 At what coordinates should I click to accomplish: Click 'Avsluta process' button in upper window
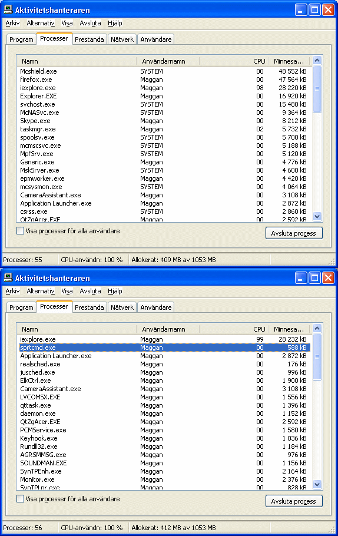pyautogui.click(x=294, y=233)
